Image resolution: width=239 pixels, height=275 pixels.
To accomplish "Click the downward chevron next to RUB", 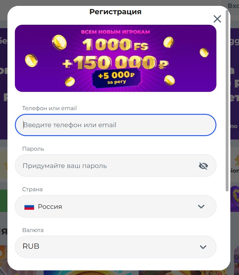I will pos(203,247).
